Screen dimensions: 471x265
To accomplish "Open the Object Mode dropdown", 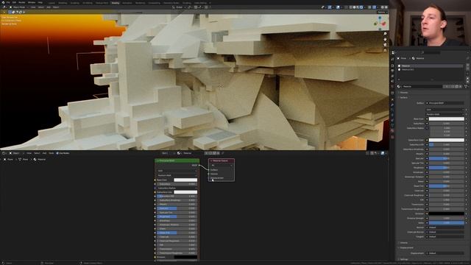I will [18, 7].
